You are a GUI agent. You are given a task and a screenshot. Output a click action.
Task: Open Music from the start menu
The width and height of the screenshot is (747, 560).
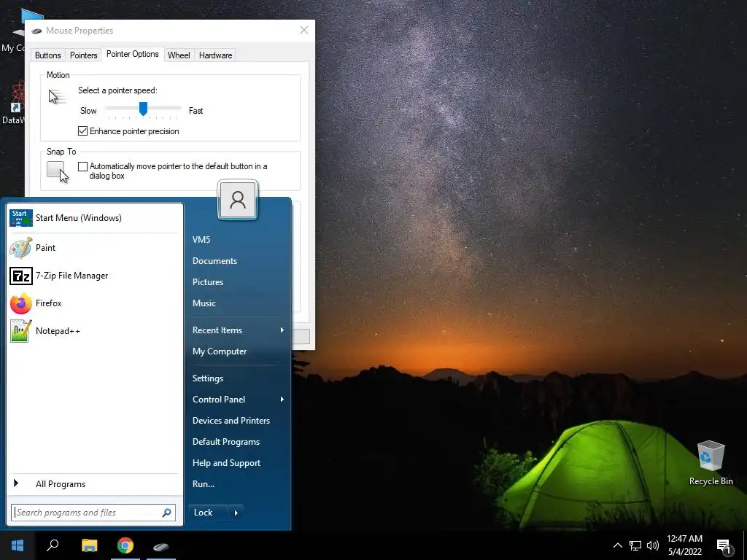click(x=204, y=303)
